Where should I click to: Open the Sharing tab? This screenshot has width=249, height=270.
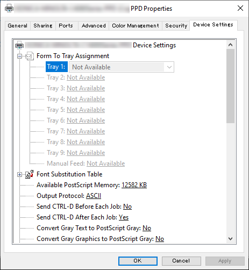point(43,26)
